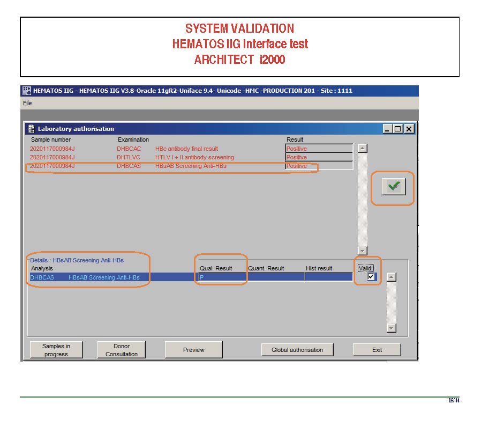Maximize the Laboratory authorisation window
489x426 pixels.
[x=398, y=129]
